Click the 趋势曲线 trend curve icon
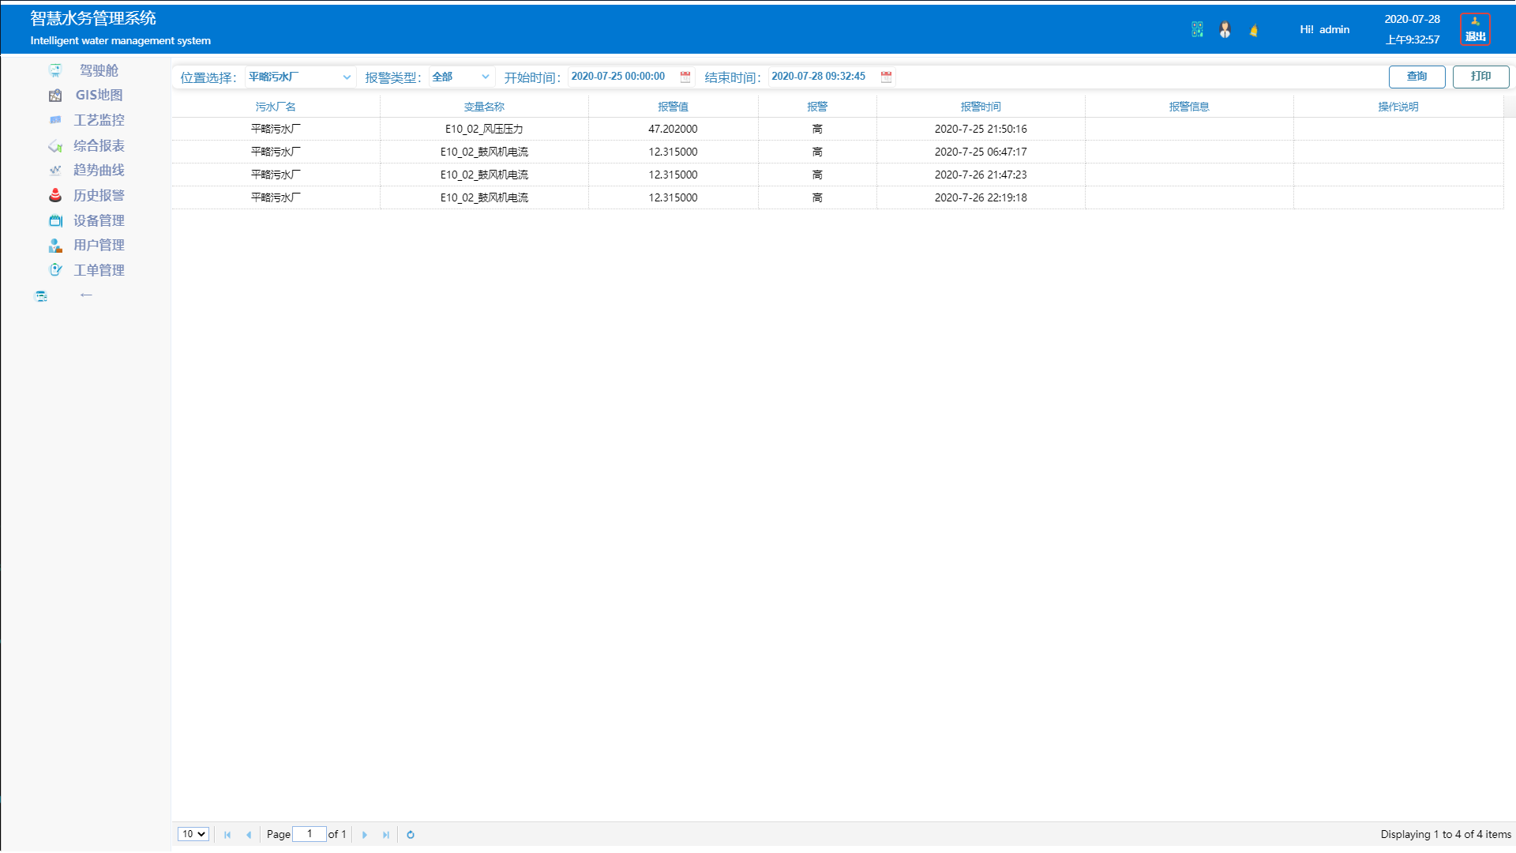 pos(55,170)
